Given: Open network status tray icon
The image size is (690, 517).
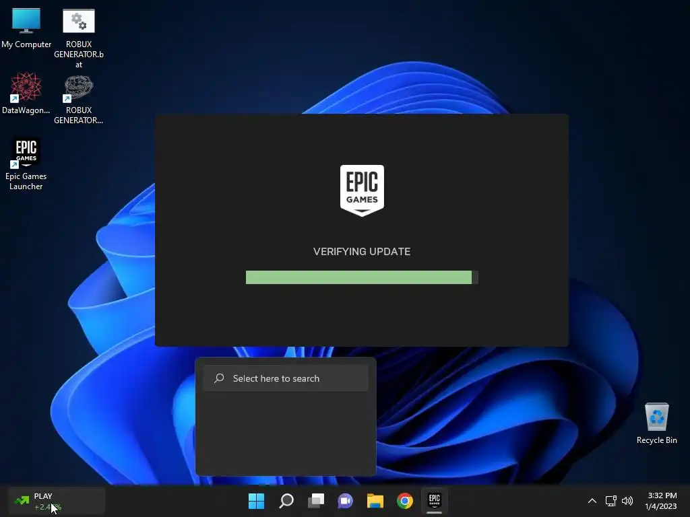Looking at the screenshot, I should [610, 501].
